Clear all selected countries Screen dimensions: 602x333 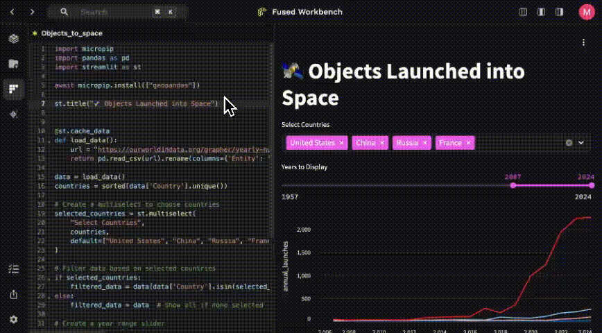(569, 143)
